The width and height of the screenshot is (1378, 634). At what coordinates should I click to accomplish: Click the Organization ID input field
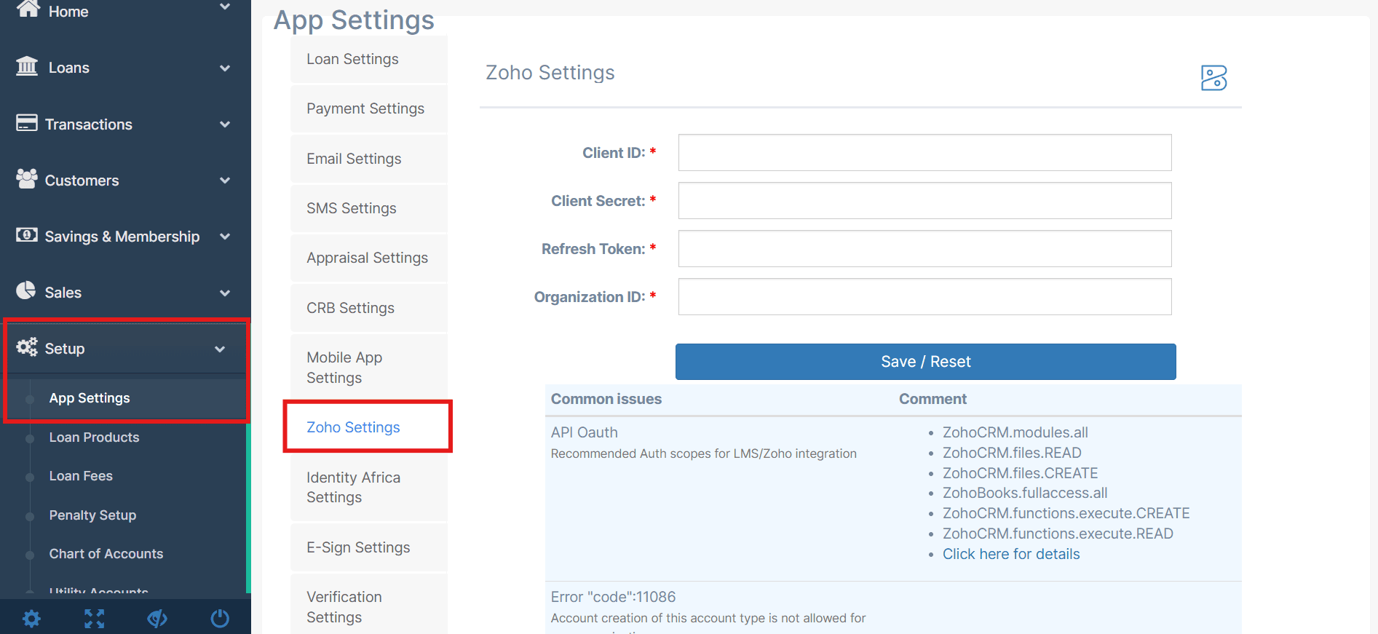pyautogui.click(x=924, y=297)
